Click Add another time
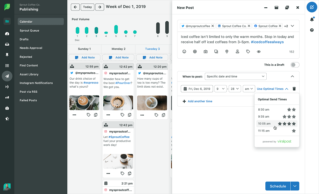This screenshot has width=319, height=194. pyautogui.click(x=197, y=101)
